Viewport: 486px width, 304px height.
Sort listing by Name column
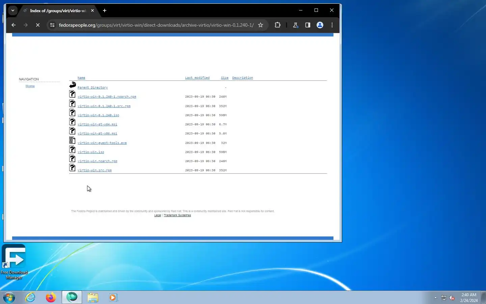click(81, 78)
